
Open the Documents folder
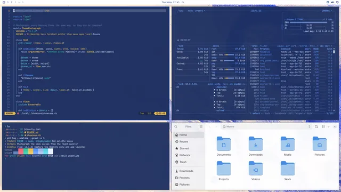click(224, 146)
